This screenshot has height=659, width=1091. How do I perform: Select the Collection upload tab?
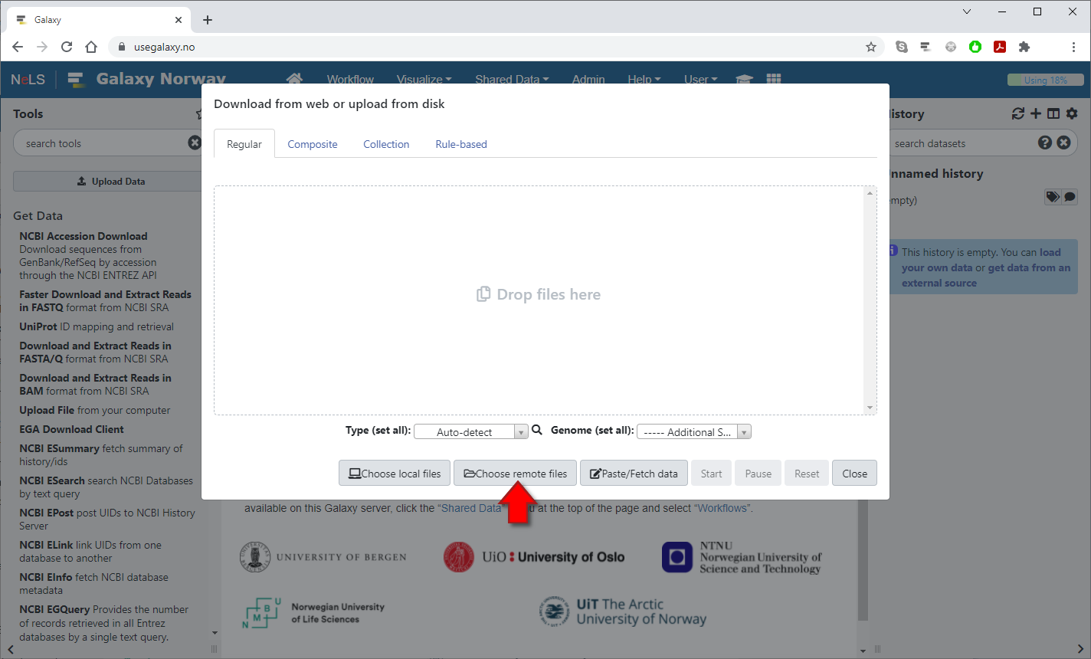click(x=386, y=144)
